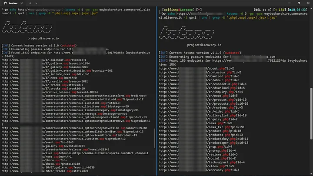
Task: Click the 80/07_tracks.asp?stateid=5 line
Action: coord(45,171)
